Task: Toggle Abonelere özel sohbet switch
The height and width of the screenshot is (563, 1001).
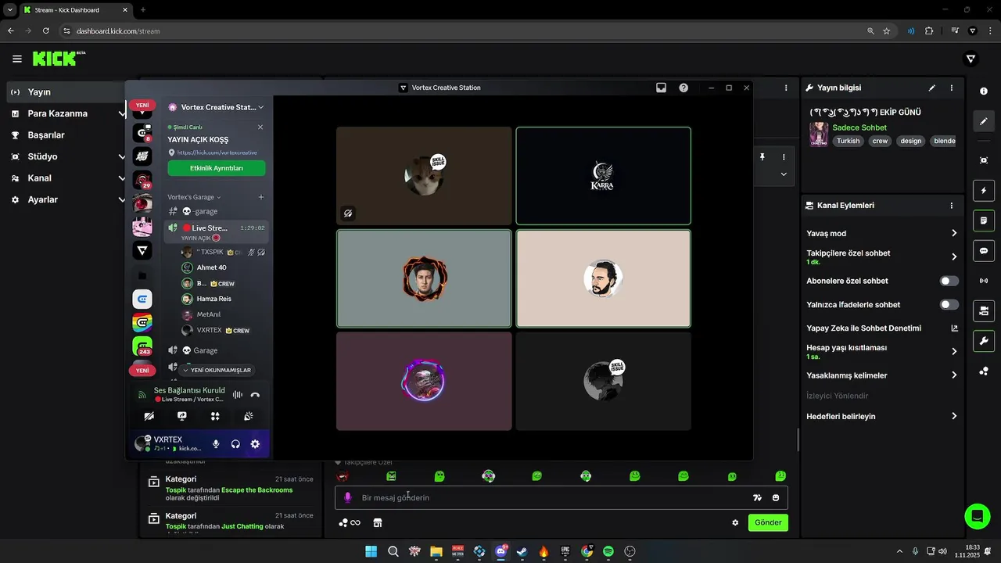Action: point(949,281)
